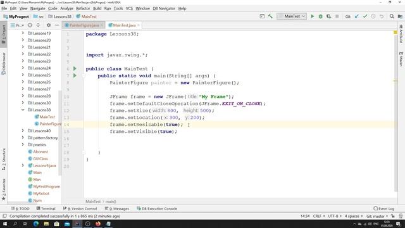Screen dimensions: 405x228
Task: Click the yellow inspection warning indicator
Action: pos(395,32)
